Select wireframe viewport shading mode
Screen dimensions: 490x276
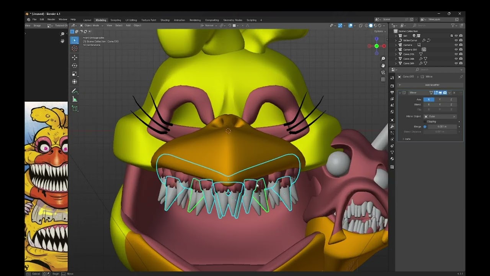click(x=366, y=26)
